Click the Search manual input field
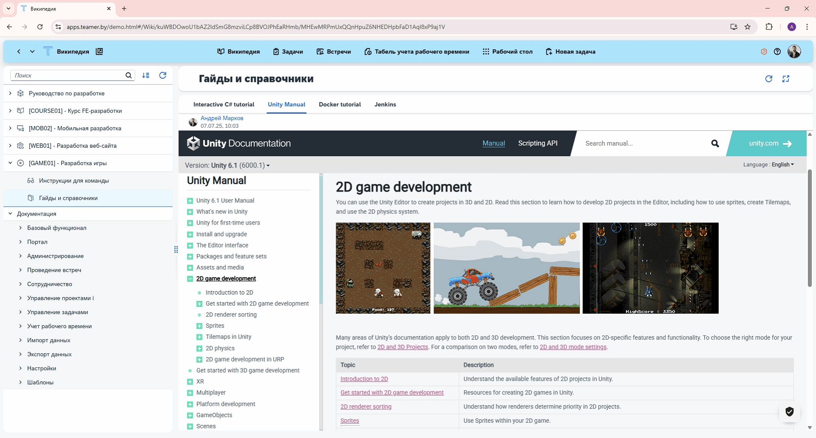The height and width of the screenshot is (438, 816). 642,143
